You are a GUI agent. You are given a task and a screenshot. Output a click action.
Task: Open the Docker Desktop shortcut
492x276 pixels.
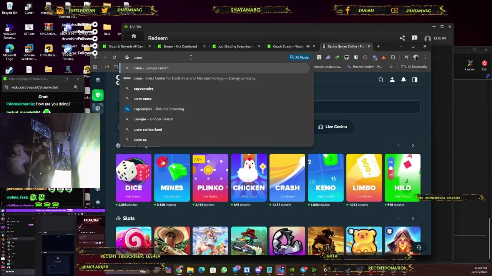[68, 53]
